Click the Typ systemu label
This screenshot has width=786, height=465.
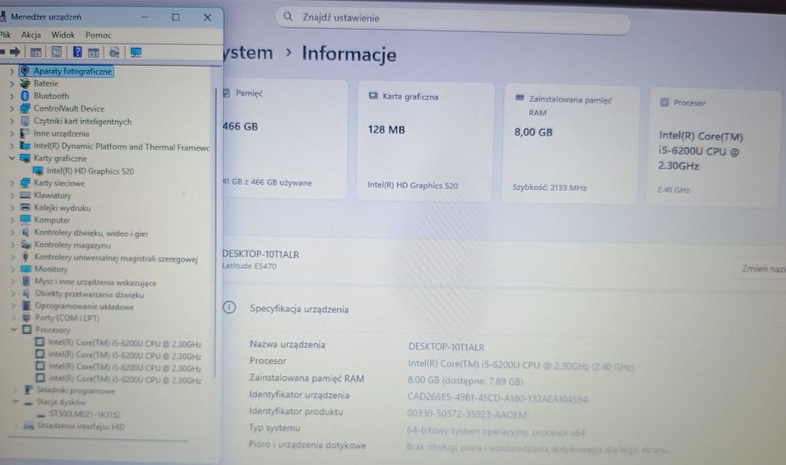(274, 427)
